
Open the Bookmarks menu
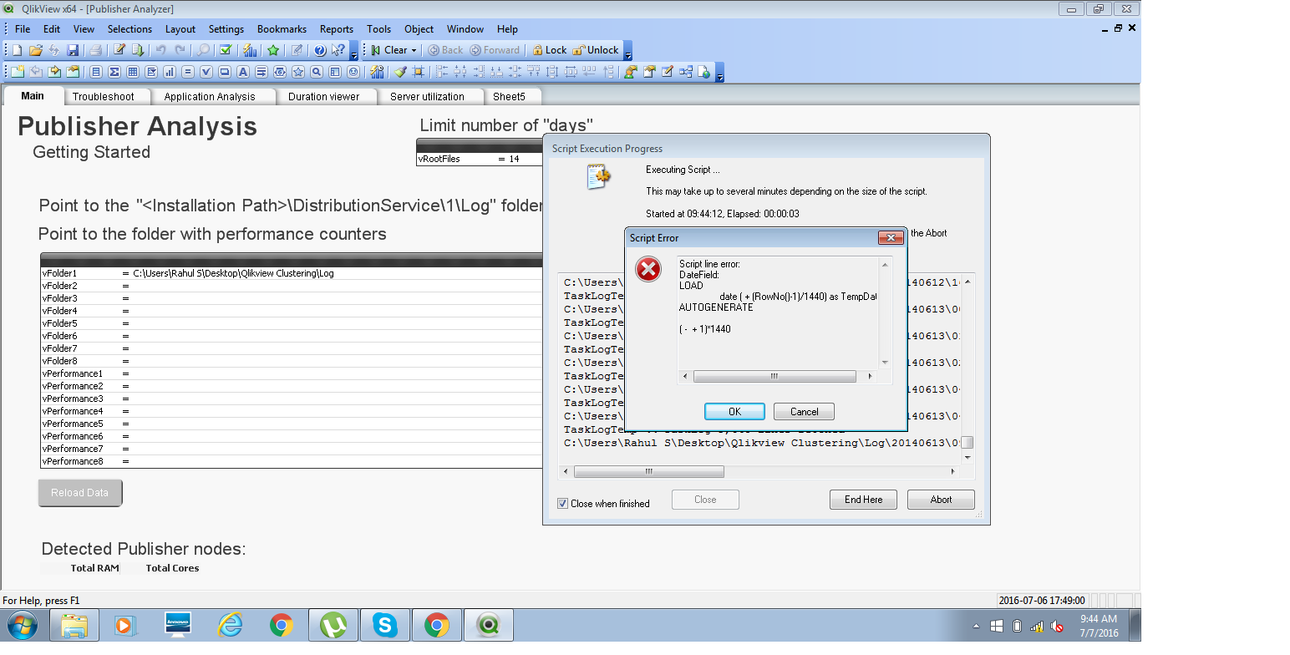(282, 29)
